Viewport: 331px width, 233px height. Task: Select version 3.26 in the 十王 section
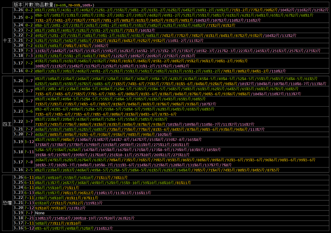pos(18,10)
